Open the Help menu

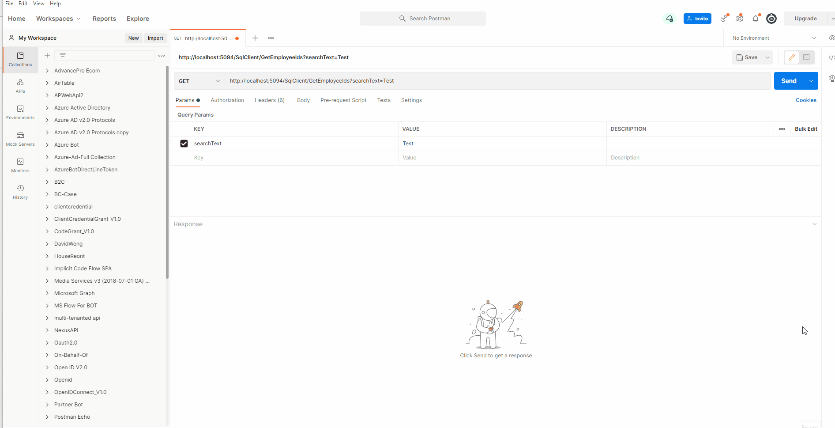[x=55, y=4]
